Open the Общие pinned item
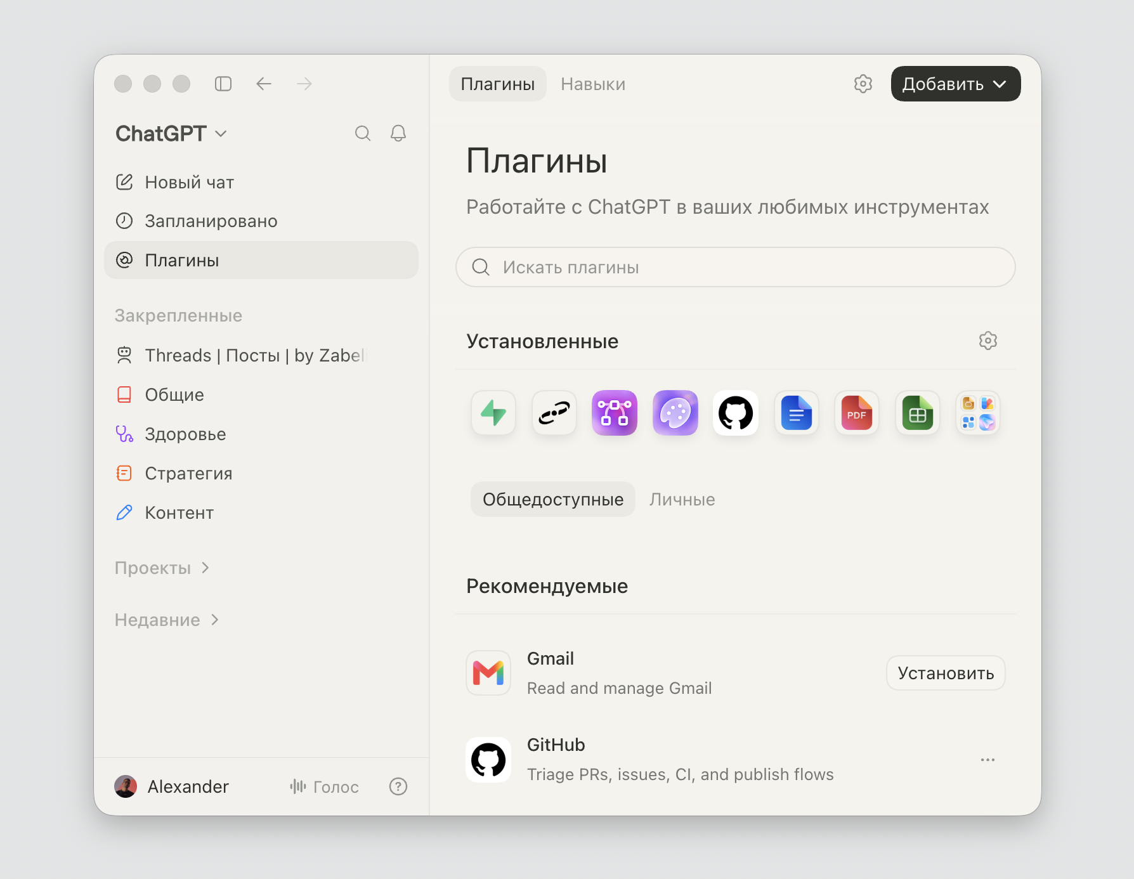1134x879 pixels. [261, 394]
